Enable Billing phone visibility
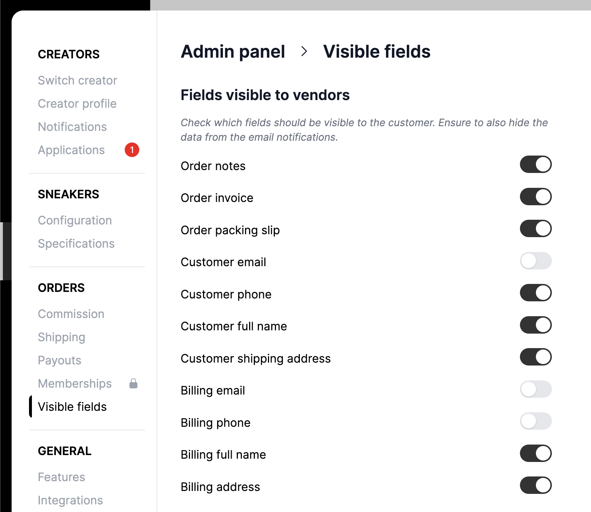 pyautogui.click(x=536, y=421)
